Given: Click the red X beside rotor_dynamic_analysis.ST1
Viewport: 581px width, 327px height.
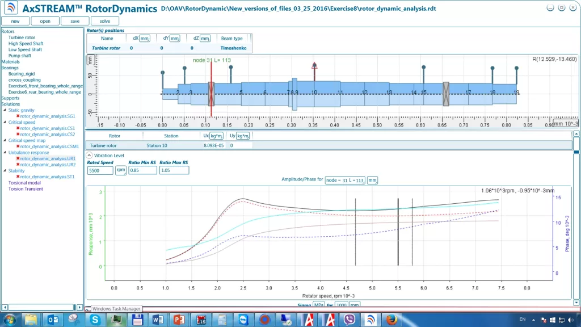Looking at the screenshot, I should coord(18,177).
